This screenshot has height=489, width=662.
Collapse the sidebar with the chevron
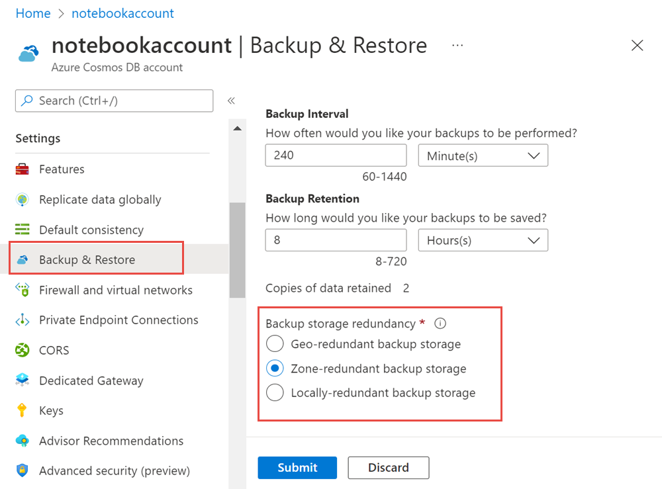(x=232, y=101)
